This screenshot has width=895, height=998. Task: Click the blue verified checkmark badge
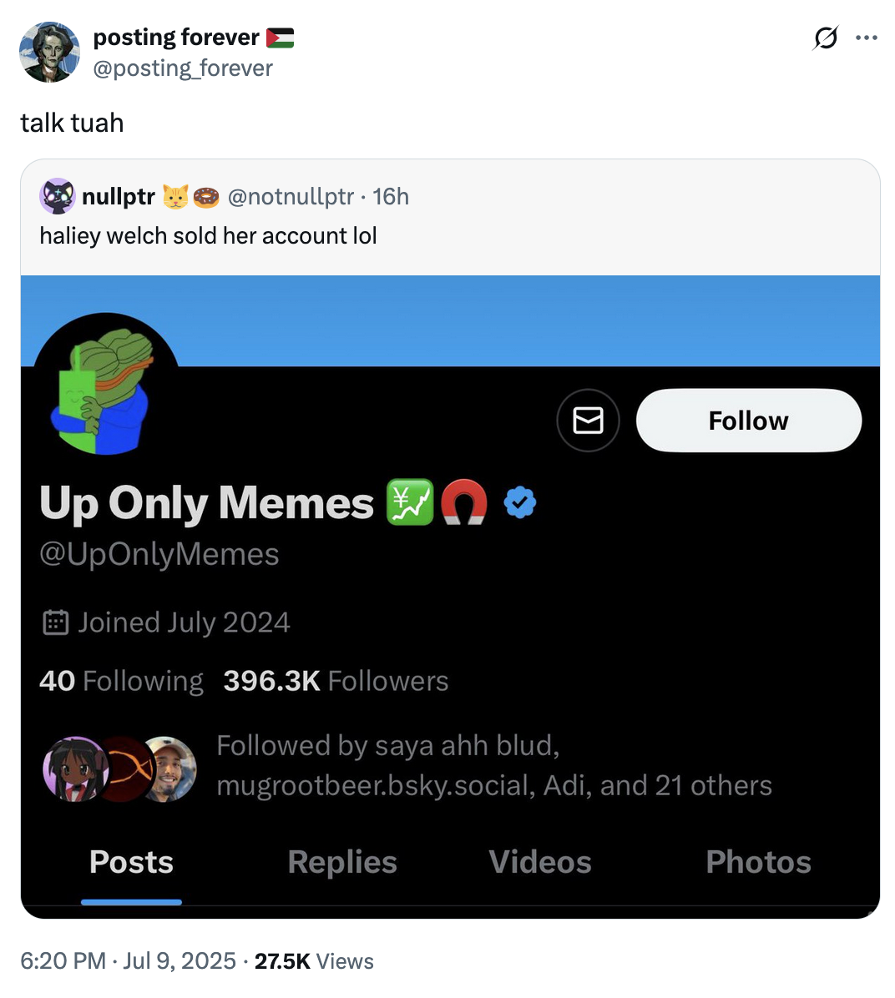[520, 502]
